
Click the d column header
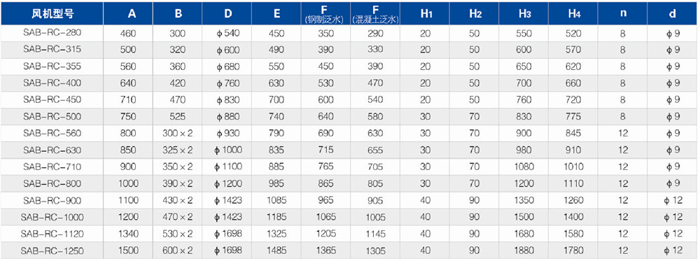click(672, 14)
